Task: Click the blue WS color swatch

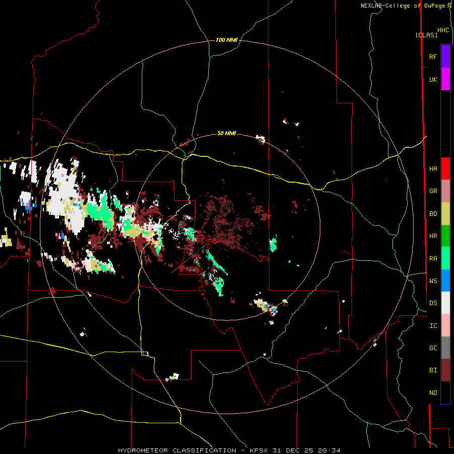Action: click(445, 280)
